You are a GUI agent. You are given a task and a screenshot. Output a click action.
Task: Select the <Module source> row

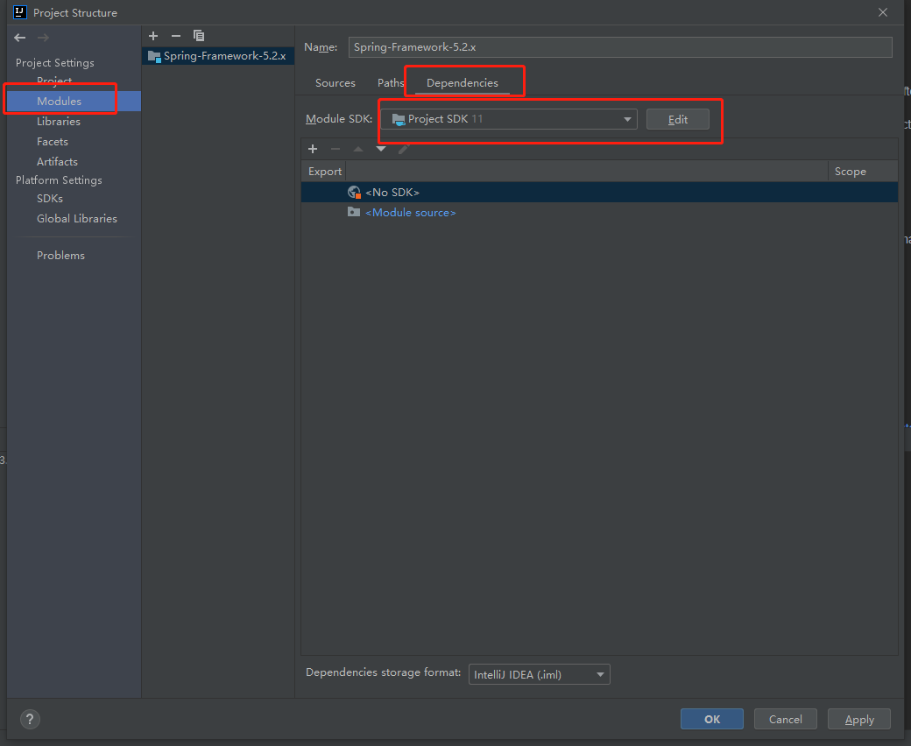[599, 213]
